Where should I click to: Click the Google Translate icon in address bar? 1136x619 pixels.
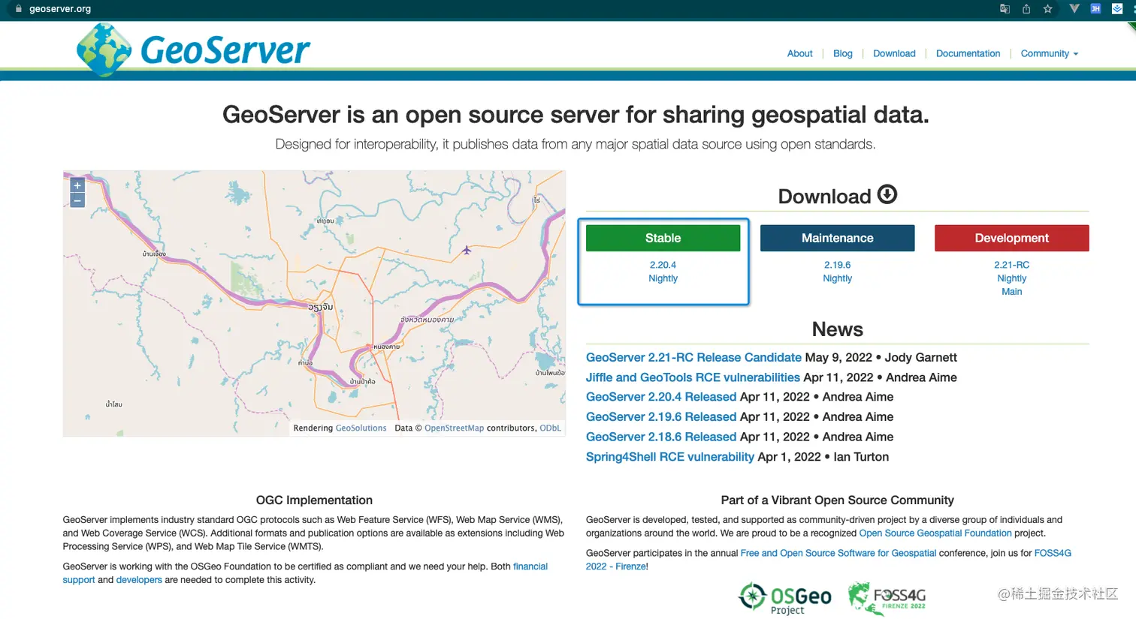point(1005,9)
